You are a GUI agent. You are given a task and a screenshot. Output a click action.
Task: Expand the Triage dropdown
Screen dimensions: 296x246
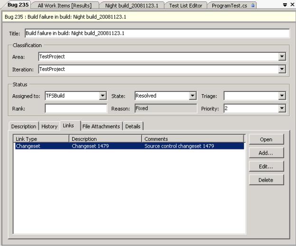tap(282, 96)
